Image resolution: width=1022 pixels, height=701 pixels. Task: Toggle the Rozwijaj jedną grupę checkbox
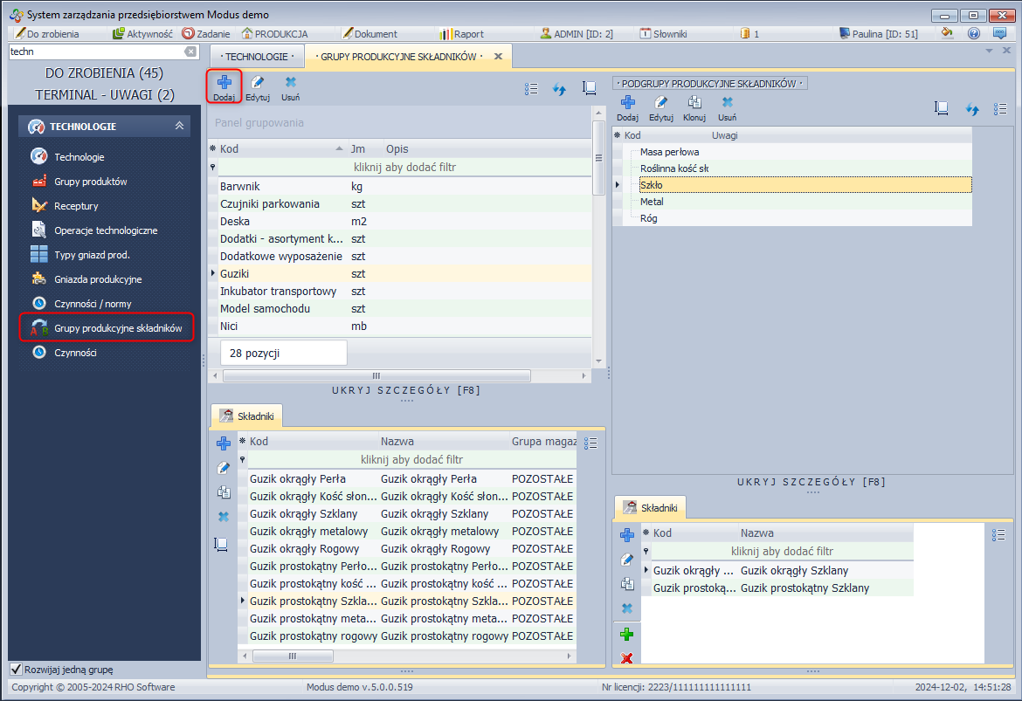[16, 670]
